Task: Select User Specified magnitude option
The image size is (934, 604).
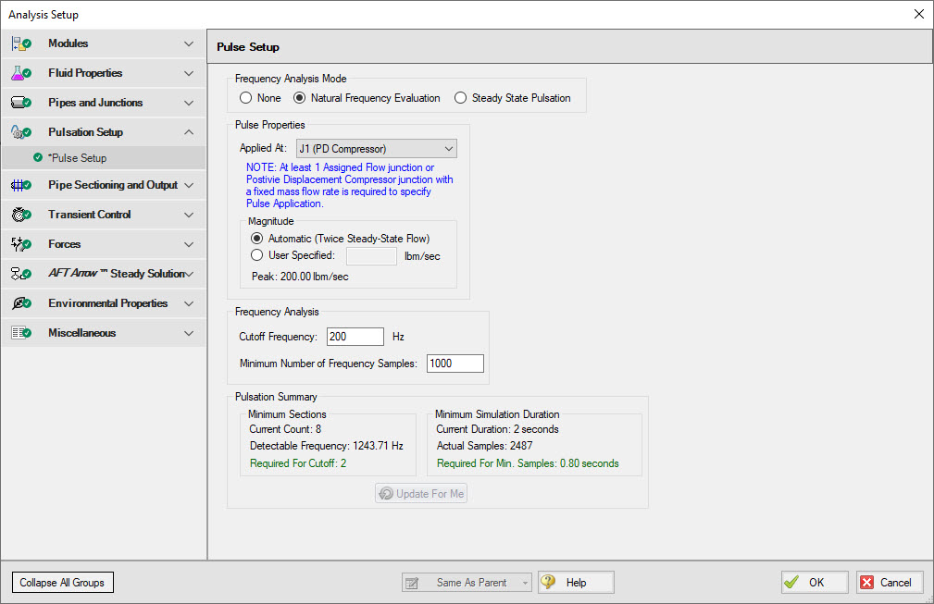Action: tap(258, 255)
